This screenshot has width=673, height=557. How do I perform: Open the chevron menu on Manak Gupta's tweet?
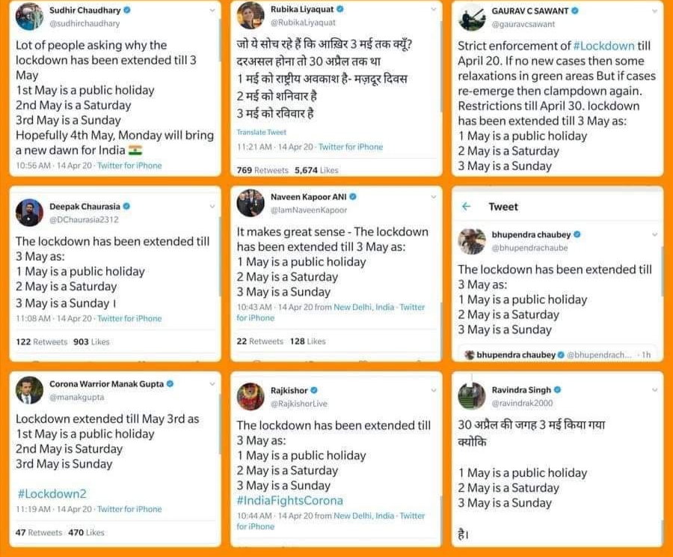(212, 384)
